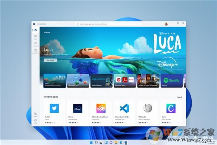Select the Spotify carousel thumbnail
The image size is (217, 145).
point(171,81)
